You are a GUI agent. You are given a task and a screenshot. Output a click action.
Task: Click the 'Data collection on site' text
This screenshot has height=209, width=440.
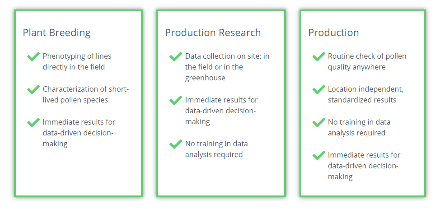(227, 67)
